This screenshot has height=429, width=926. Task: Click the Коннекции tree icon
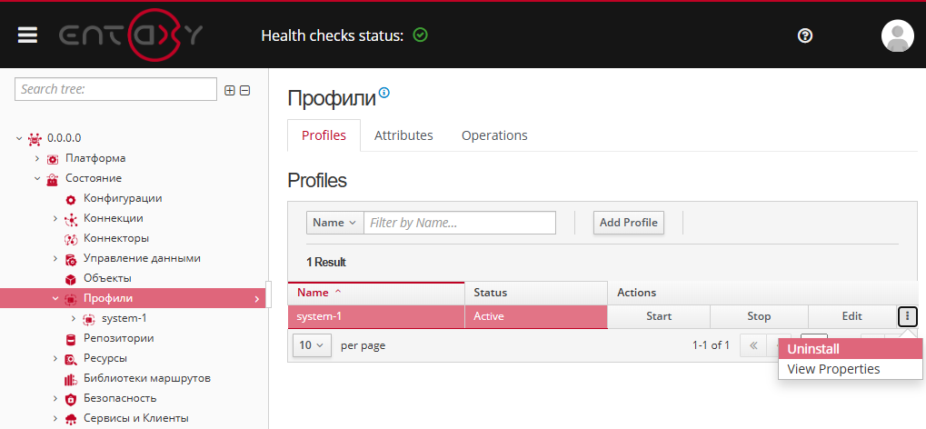coord(71,219)
